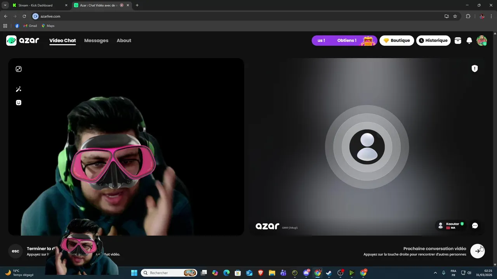Open the Windows Start menu

pyautogui.click(x=134, y=273)
